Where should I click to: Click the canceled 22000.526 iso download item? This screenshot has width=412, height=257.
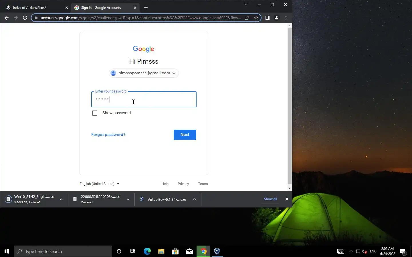(97, 199)
